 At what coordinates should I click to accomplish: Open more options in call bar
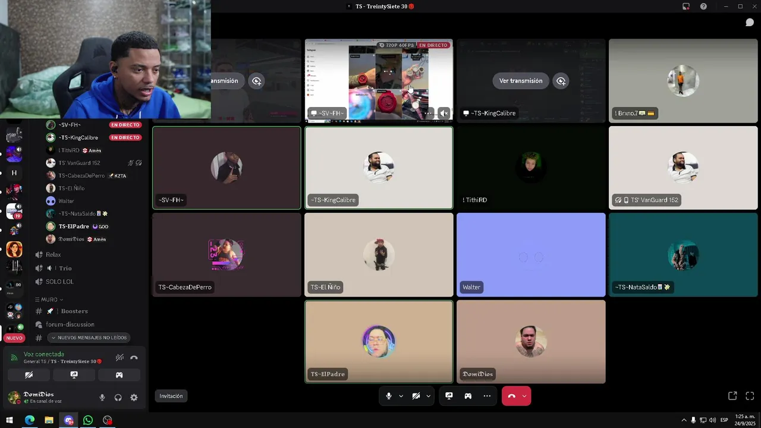487,396
